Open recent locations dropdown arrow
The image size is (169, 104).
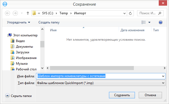pos(22,13)
